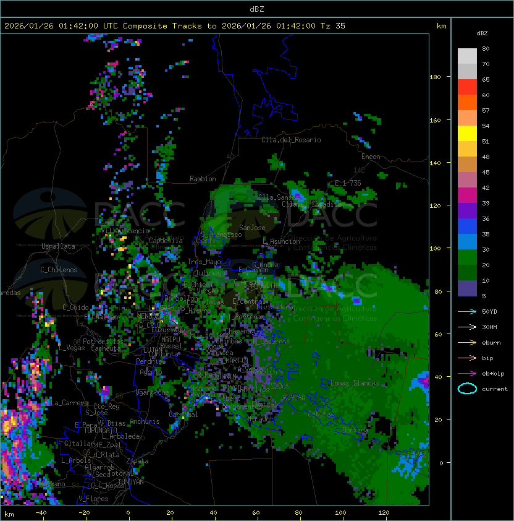Click the Uspallata label on the map

point(58,246)
